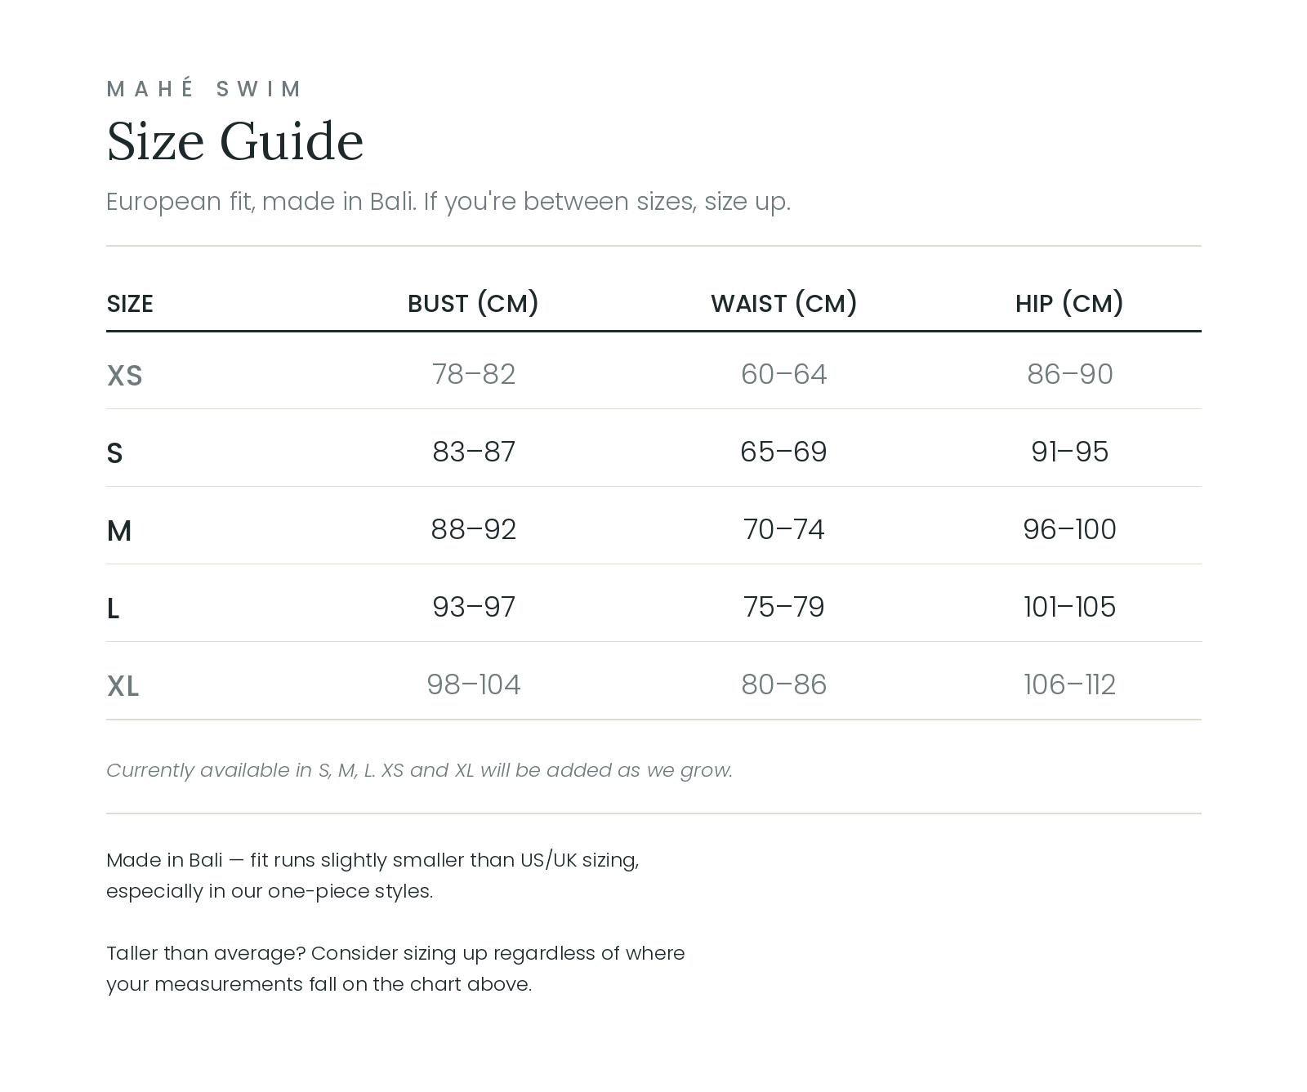Select the WAIST (CM) column header
The image size is (1307, 1092).
click(784, 303)
